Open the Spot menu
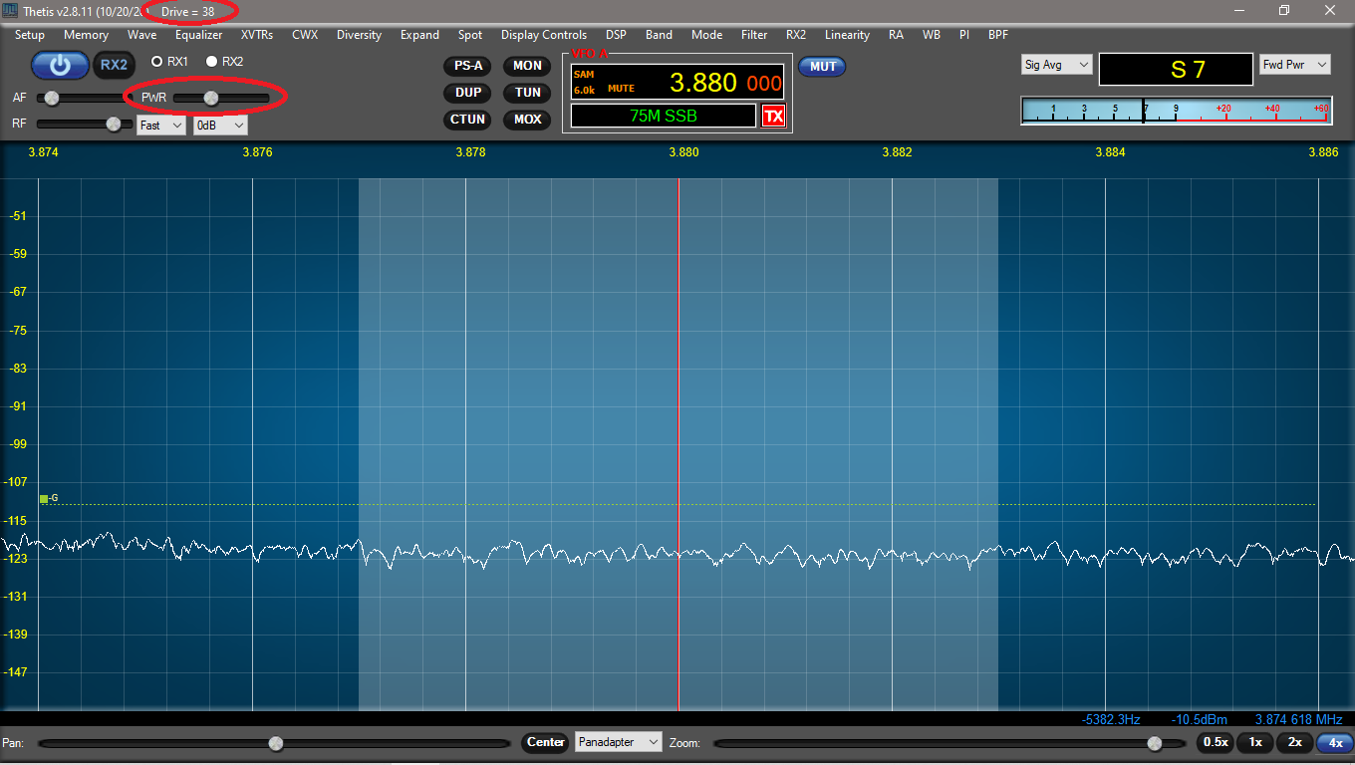This screenshot has height=765, width=1355. pos(470,35)
